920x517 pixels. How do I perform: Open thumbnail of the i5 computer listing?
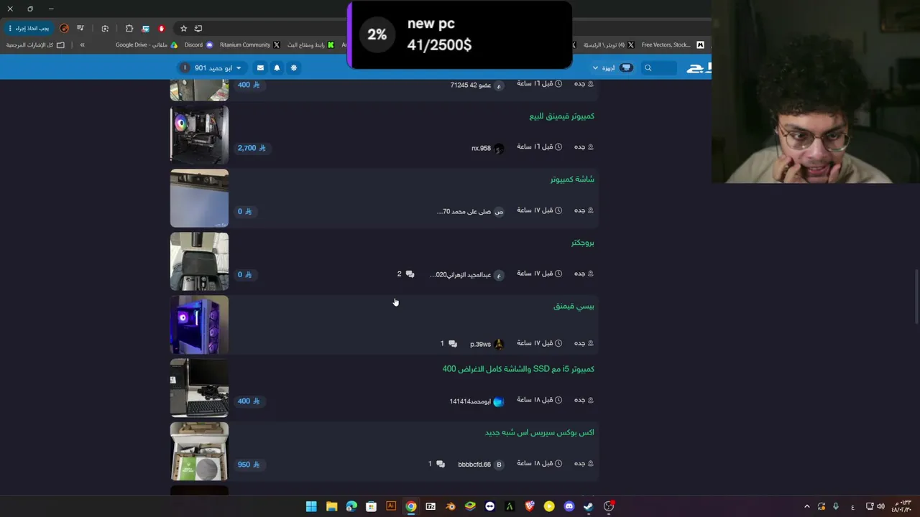[x=199, y=388]
